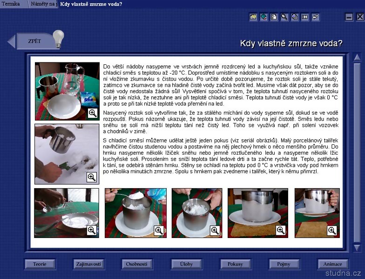Click the light bulb icon
The height and width of the screenshot is (279, 365).
pyautogui.click(x=58, y=39)
